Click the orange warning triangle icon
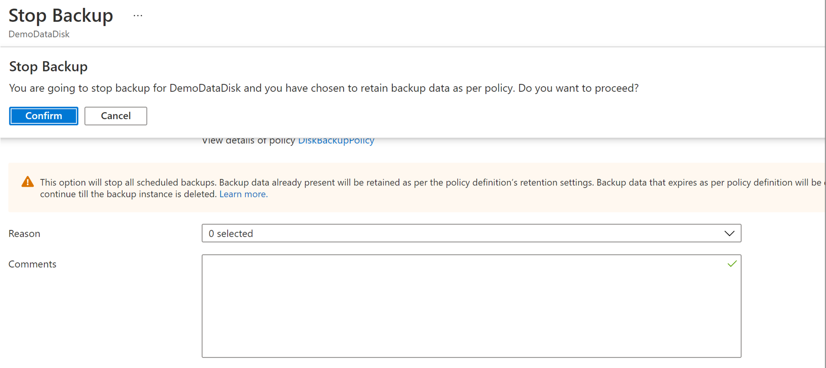826x368 pixels. tap(28, 182)
